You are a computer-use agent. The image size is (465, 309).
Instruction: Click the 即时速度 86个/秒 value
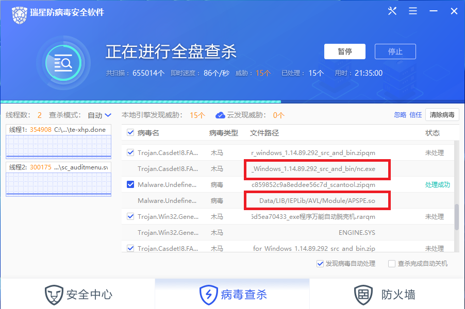pyautogui.click(x=217, y=73)
